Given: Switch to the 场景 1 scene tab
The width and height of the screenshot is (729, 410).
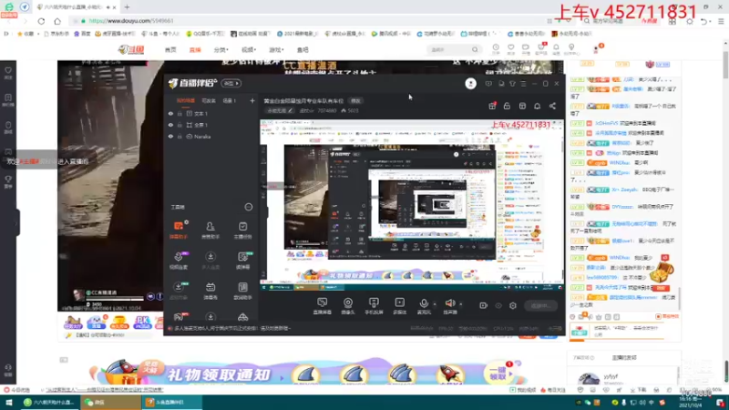Looking at the screenshot, I should click(x=230, y=101).
